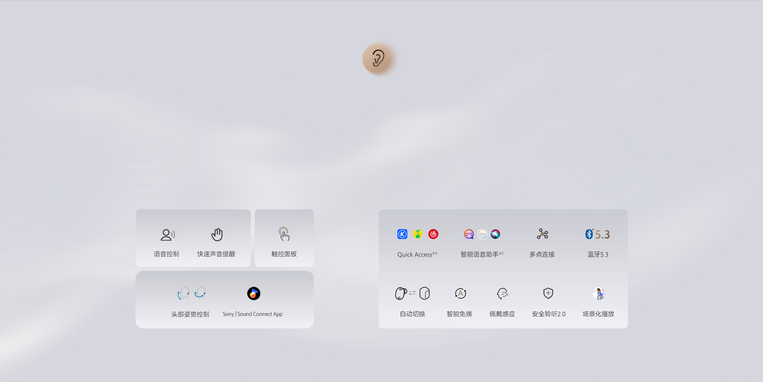Click the yellow-green QQ Music icon
Screen dimensions: 763x382
click(418, 234)
